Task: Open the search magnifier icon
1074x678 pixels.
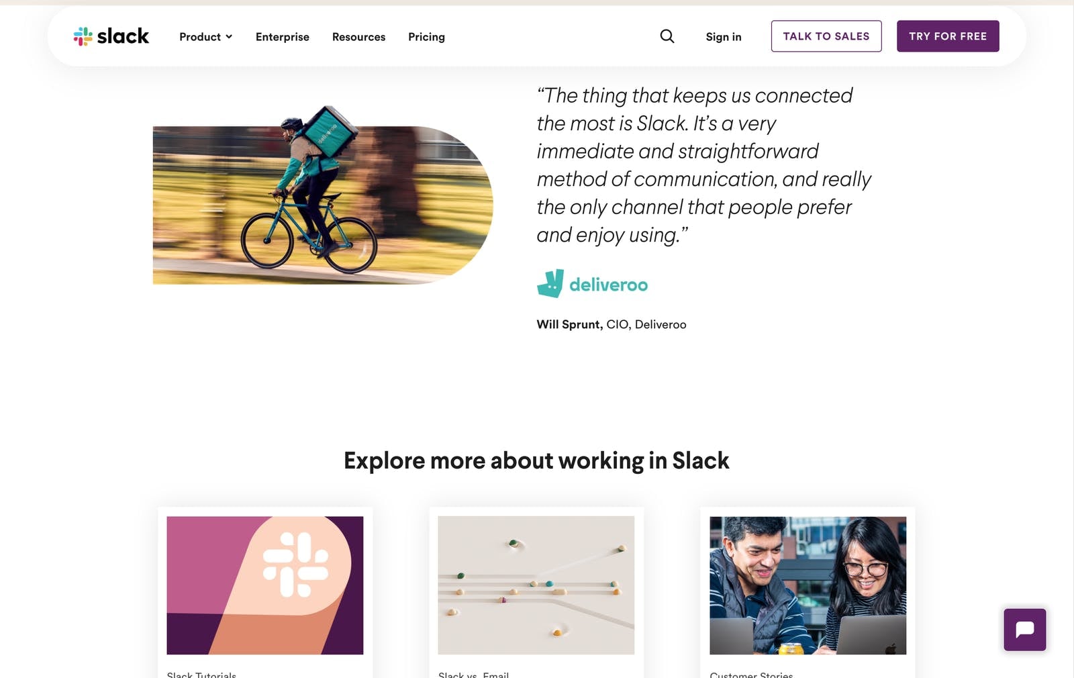Action: coord(667,36)
